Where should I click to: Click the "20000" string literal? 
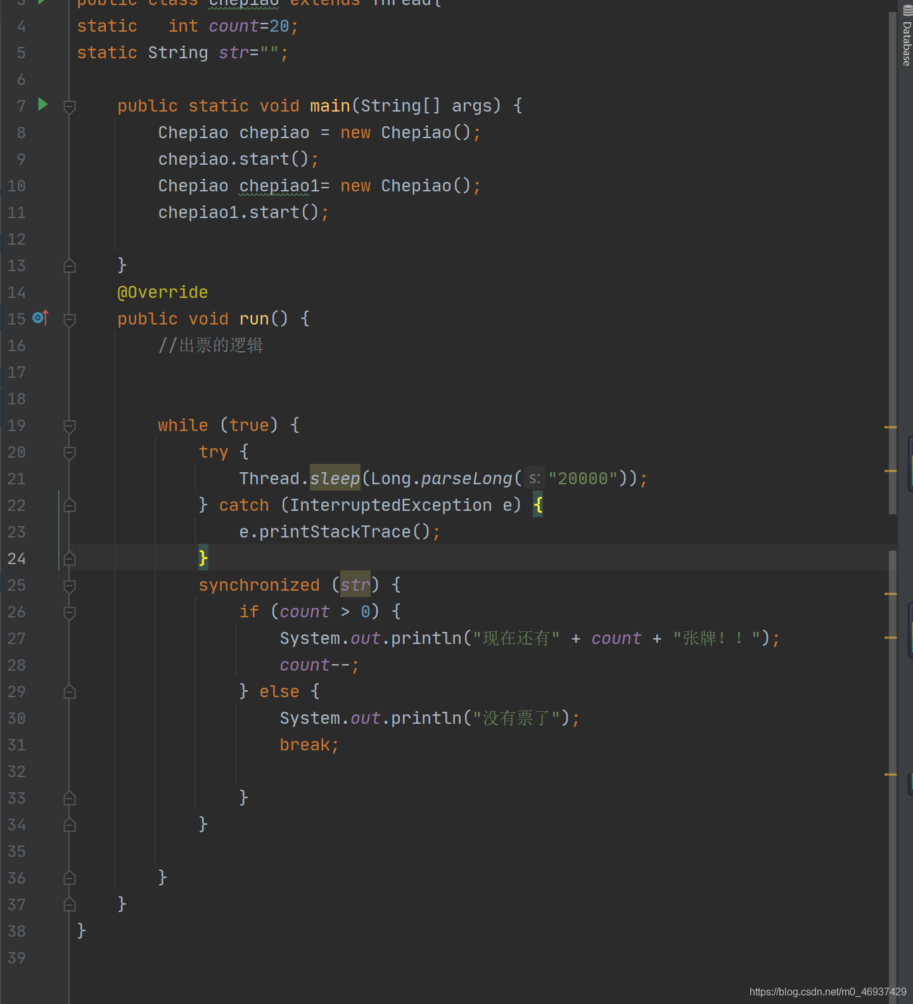(583, 479)
